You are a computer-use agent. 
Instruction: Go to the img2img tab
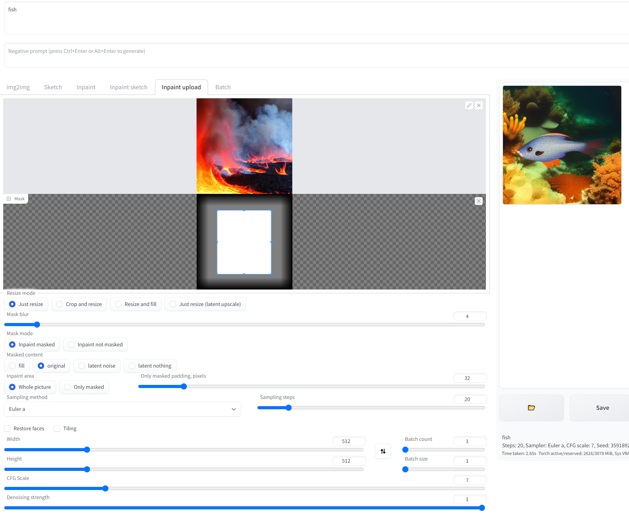[18, 87]
